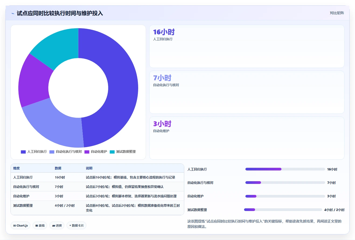Click description starting 试点前16小时/轮
The width and height of the screenshot is (355, 240).
(x=131, y=177)
